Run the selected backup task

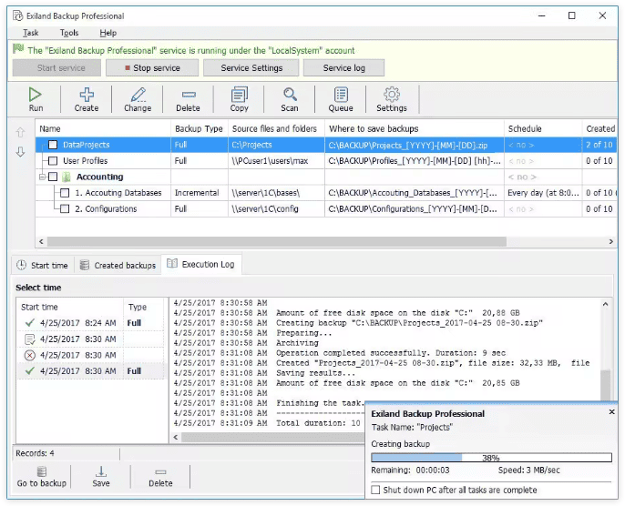pos(36,99)
